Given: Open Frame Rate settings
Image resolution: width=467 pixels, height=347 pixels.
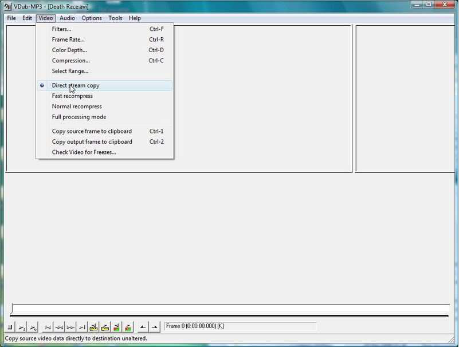Looking at the screenshot, I should tap(104, 40).
